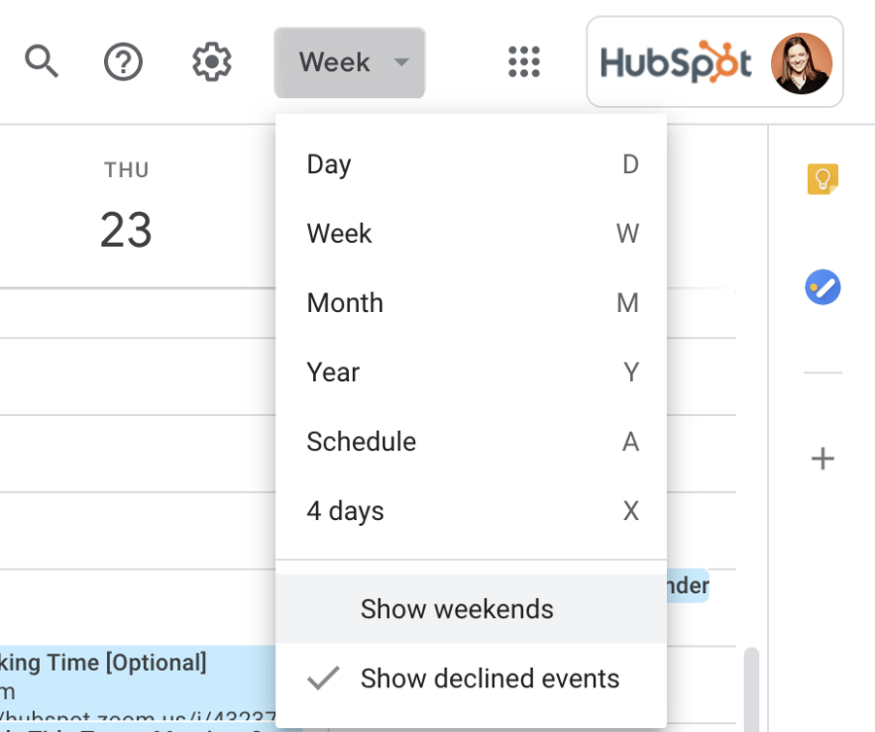The height and width of the screenshot is (732, 875).
Task: Select Schedule view from the menu
Action: 362,441
